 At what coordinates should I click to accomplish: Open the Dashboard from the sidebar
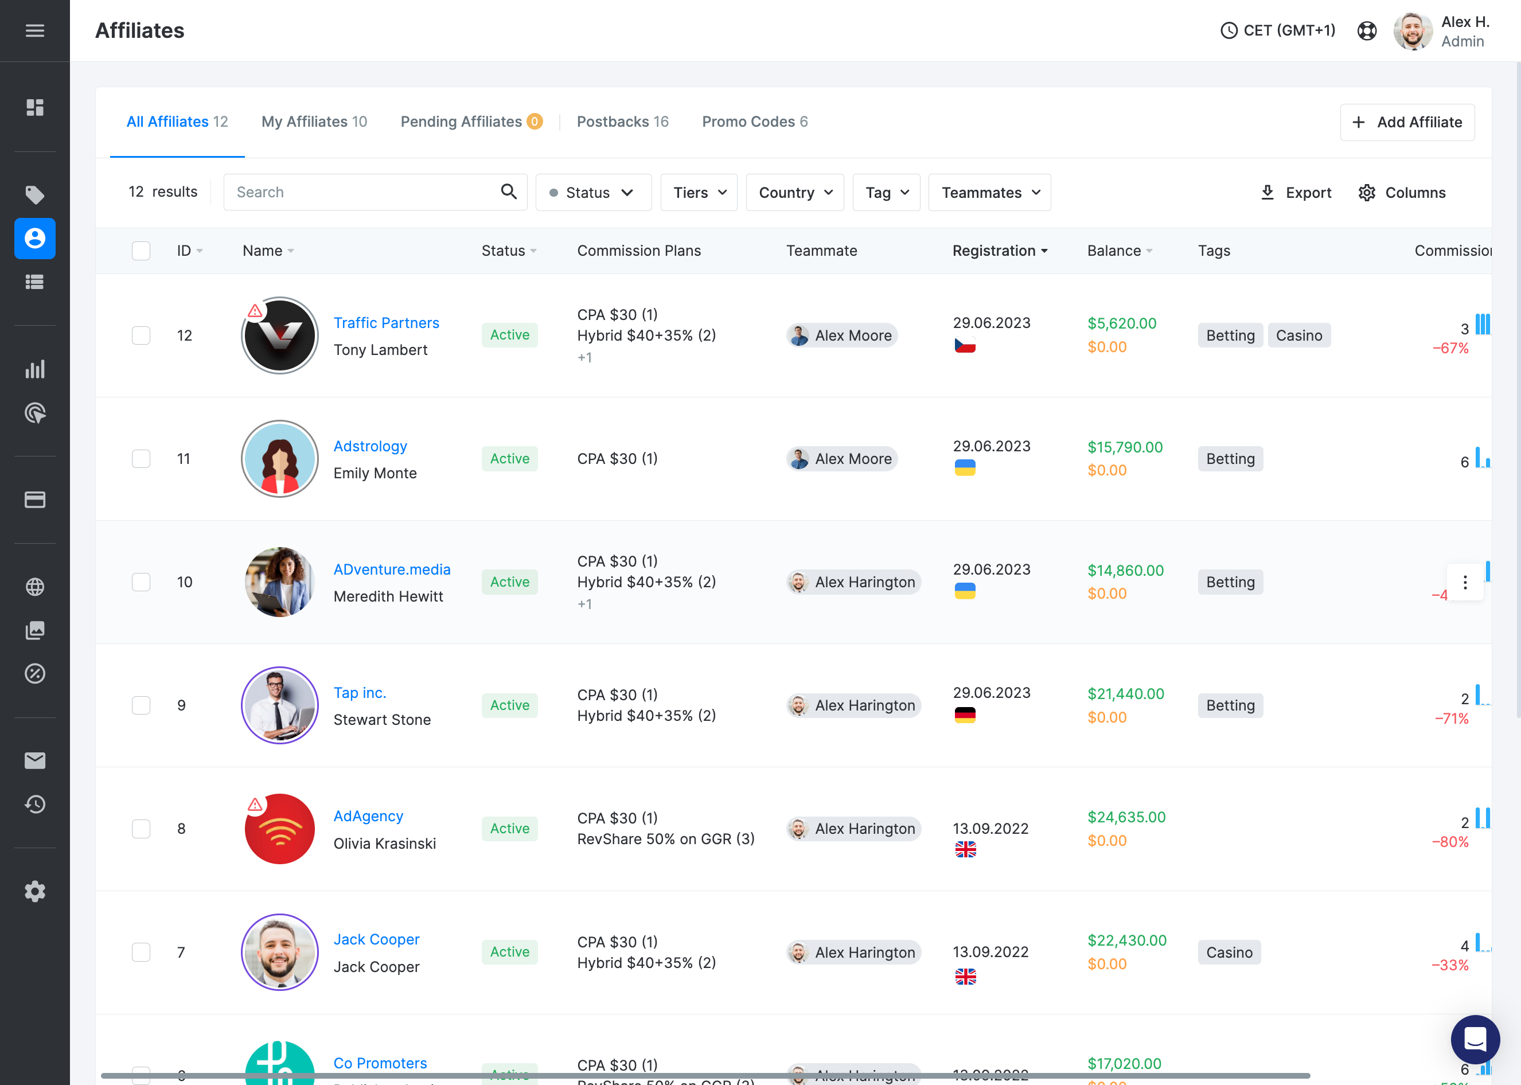tap(35, 107)
